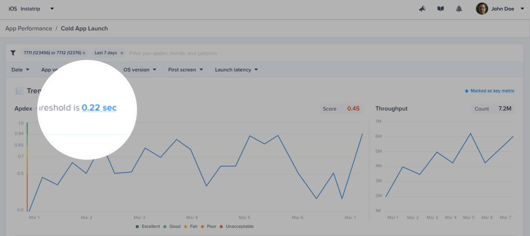Image resolution: width=530 pixels, height=236 pixels.
Task: Open the documentation book icon
Action: coord(440,9)
